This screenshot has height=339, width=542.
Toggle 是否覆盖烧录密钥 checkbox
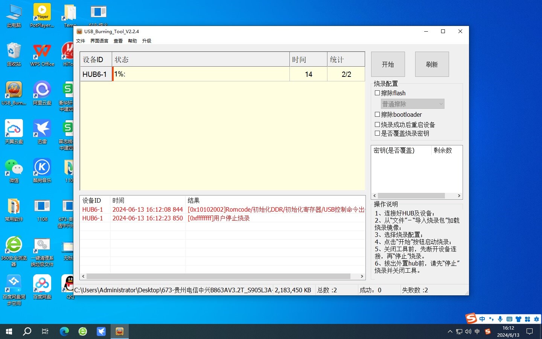click(x=377, y=133)
